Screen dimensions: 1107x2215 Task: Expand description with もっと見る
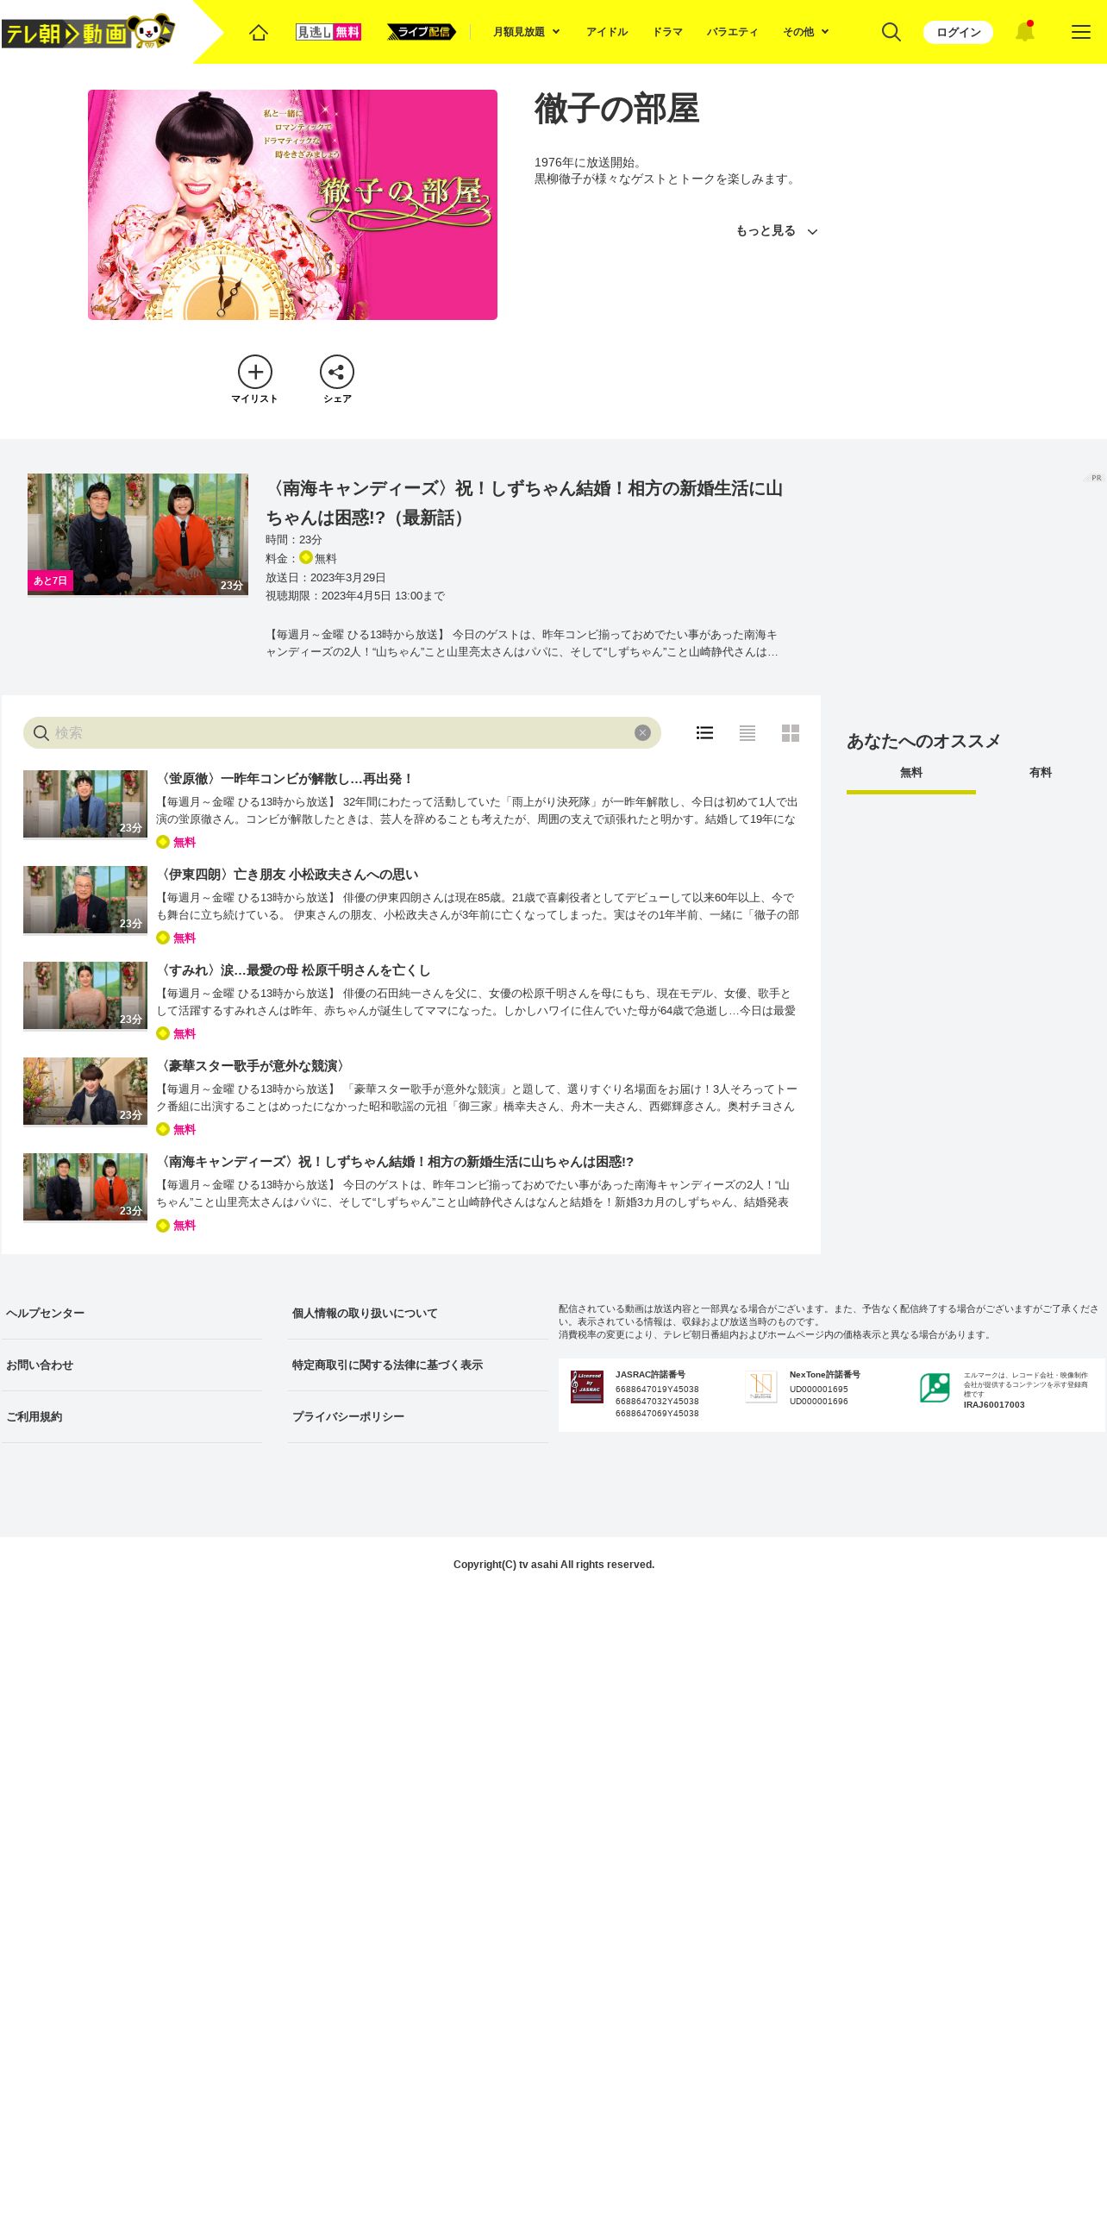click(777, 231)
